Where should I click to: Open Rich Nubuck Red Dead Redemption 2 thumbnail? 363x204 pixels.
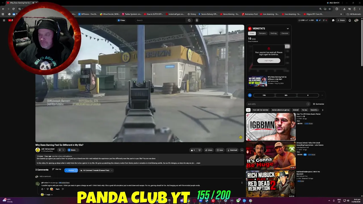[271, 184]
